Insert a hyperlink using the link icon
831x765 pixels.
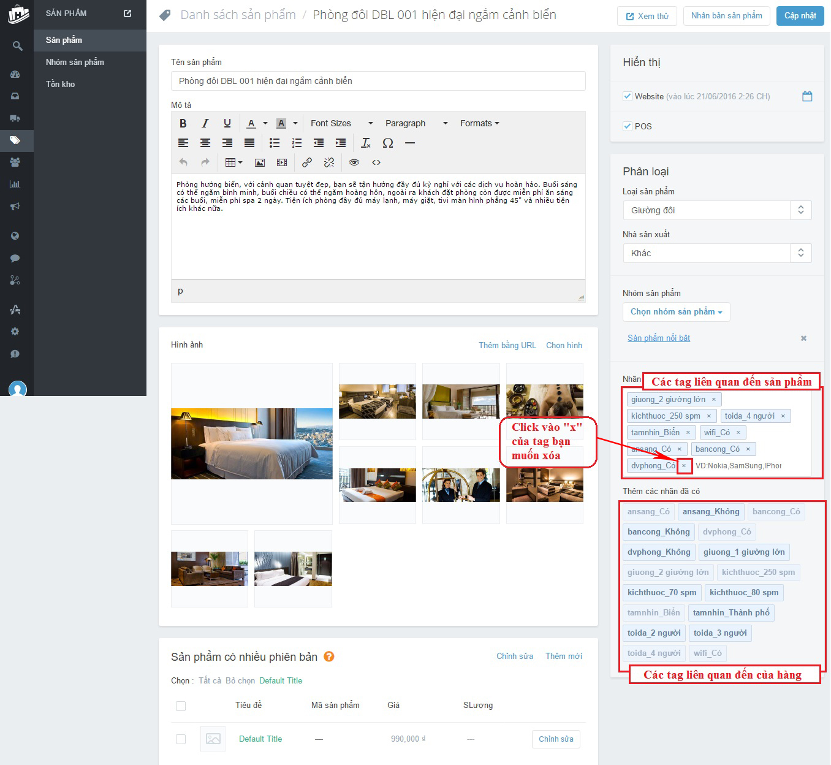click(x=307, y=162)
